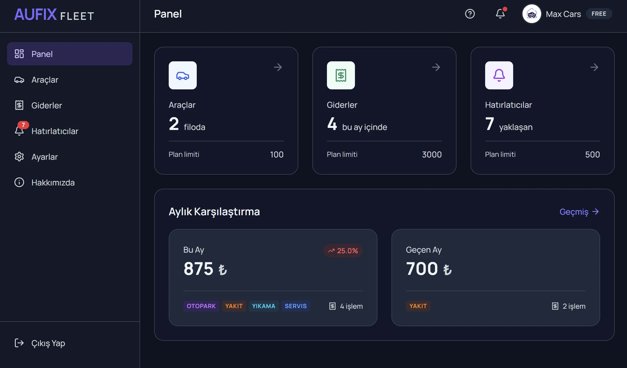Click the receipt icon on Giderler card
Screen dimensions: 627x368
tap(341, 75)
